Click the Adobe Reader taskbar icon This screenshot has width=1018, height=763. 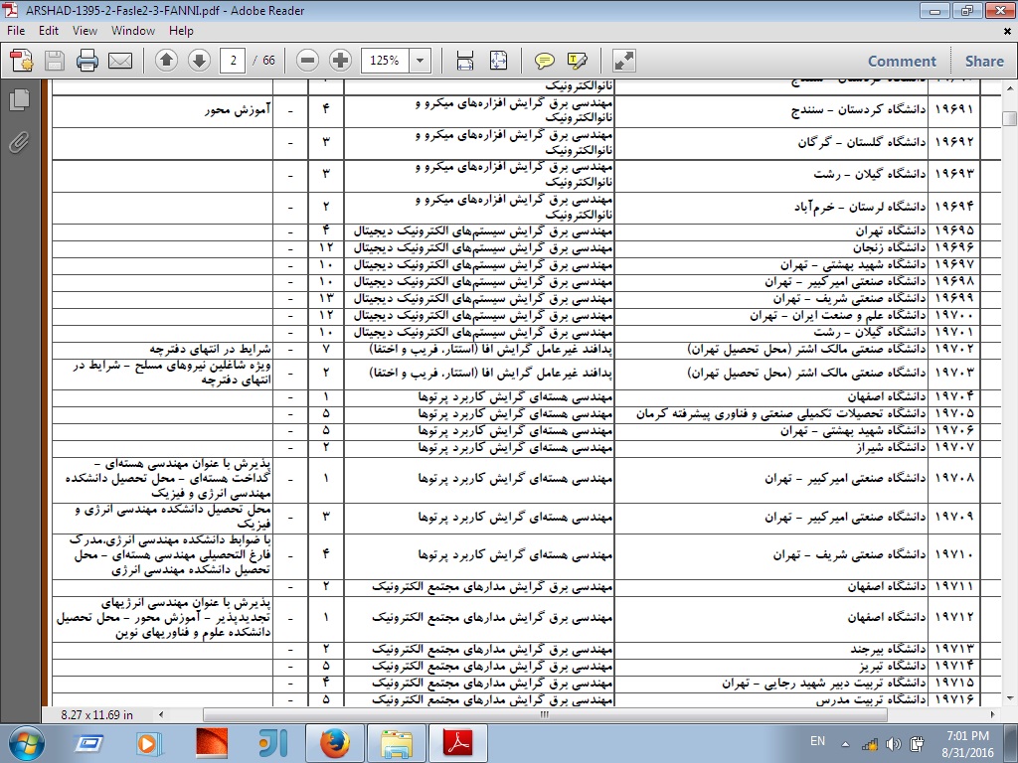pos(457,743)
